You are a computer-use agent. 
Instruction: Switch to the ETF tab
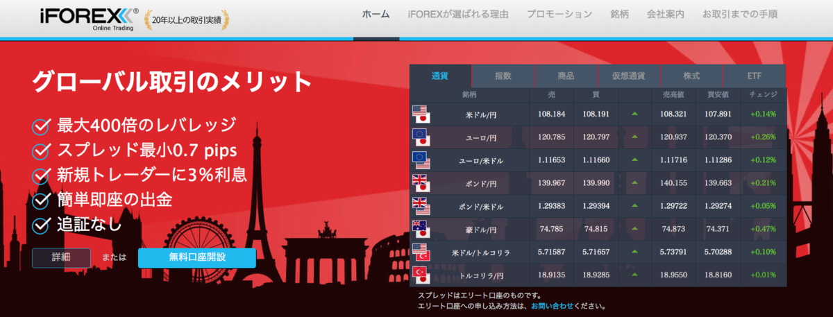pyautogui.click(x=755, y=76)
